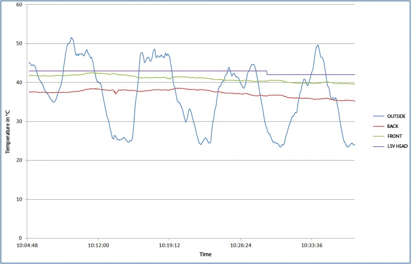
Task: Click the purple LSV HEAD legend swatch
Action: (x=377, y=146)
